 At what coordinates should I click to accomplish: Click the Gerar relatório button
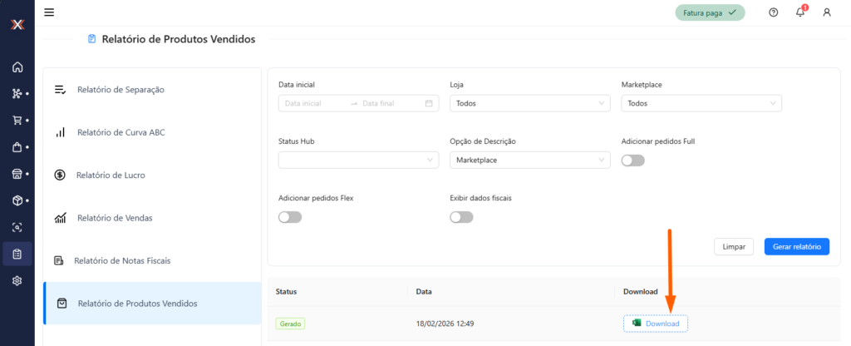point(796,246)
